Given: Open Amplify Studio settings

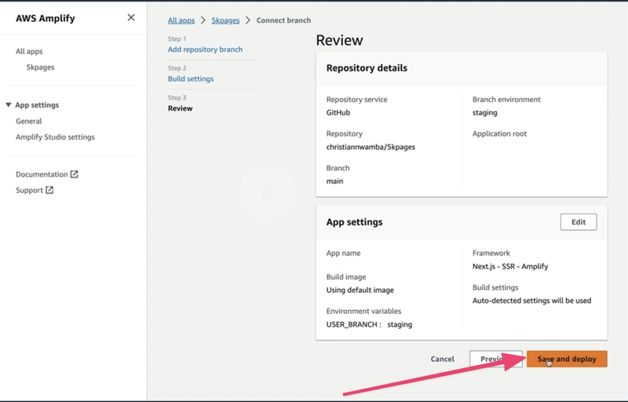Looking at the screenshot, I should (x=55, y=137).
